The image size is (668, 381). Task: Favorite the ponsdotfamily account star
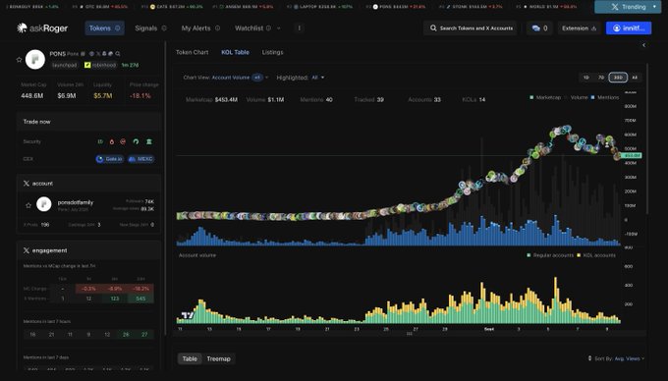[28, 205]
